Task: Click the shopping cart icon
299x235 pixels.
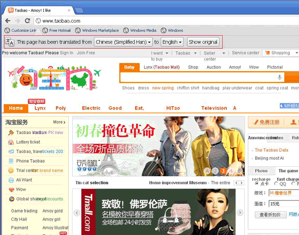Action: pyautogui.click(x=267, y=53)
